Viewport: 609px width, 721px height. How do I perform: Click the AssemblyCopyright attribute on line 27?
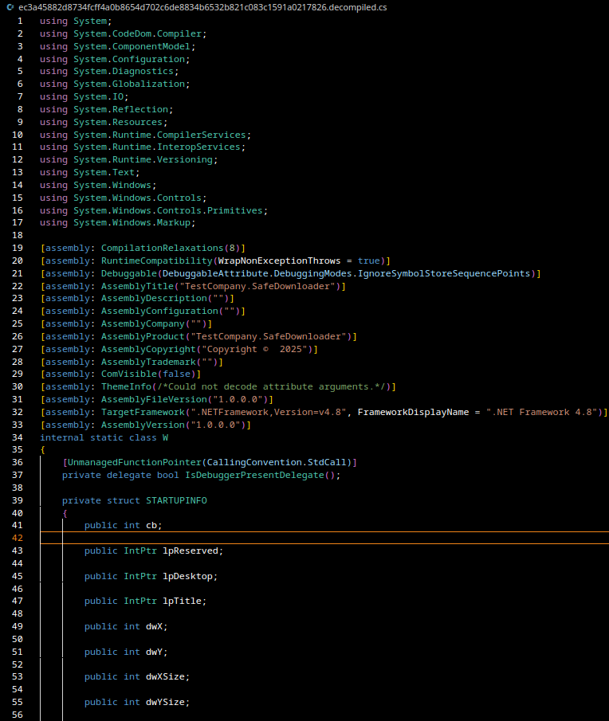(x=150, y=349)
